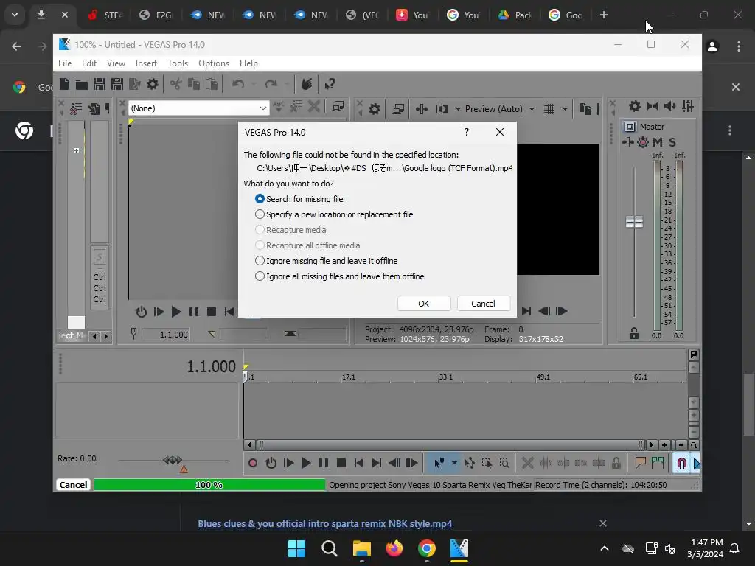Toggle the Enable Snapping magnet icon
The image size is (755, 566).
pos(682,463)
